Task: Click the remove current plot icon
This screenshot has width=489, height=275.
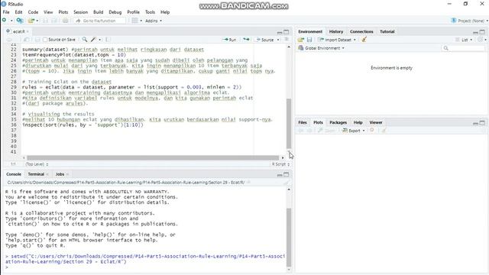Action: pos(372,131)
